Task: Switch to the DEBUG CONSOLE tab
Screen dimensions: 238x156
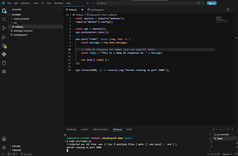Action: point(100,130)
